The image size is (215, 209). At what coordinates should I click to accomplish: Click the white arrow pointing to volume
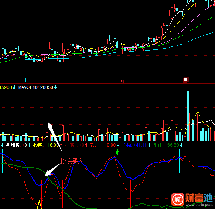coord(54,136)
